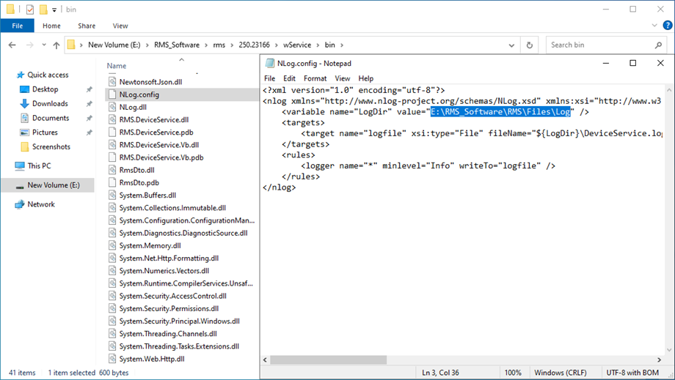This screenshot has height=380, width=675.
Task: Select This PC in the navigation pane
Action: [39, 165]
